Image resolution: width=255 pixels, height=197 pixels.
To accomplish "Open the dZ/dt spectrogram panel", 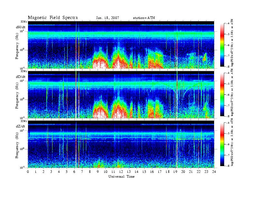I will point(121,144).
